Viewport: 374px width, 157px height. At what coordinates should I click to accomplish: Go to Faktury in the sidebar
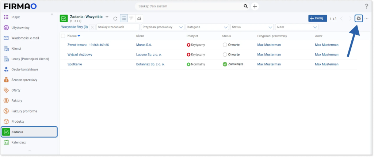click(x=17, y=100)
